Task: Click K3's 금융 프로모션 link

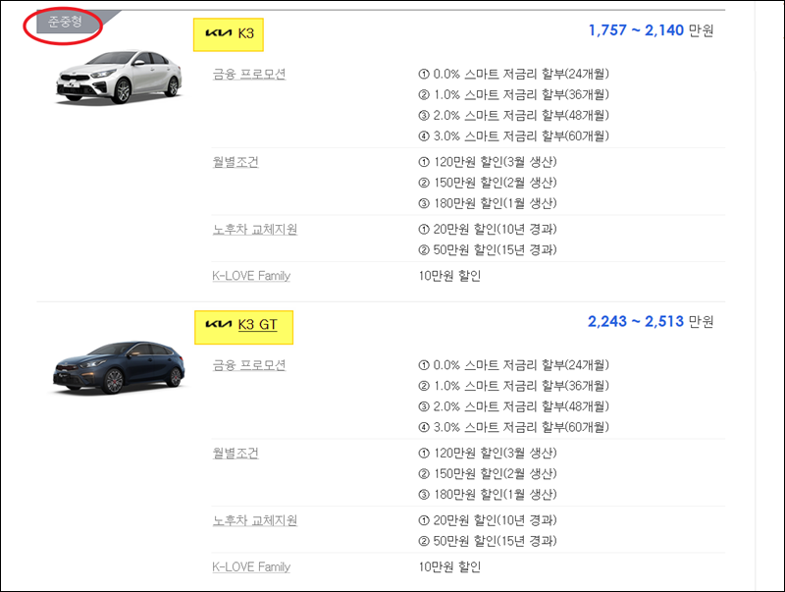Action: pos(249,75)
